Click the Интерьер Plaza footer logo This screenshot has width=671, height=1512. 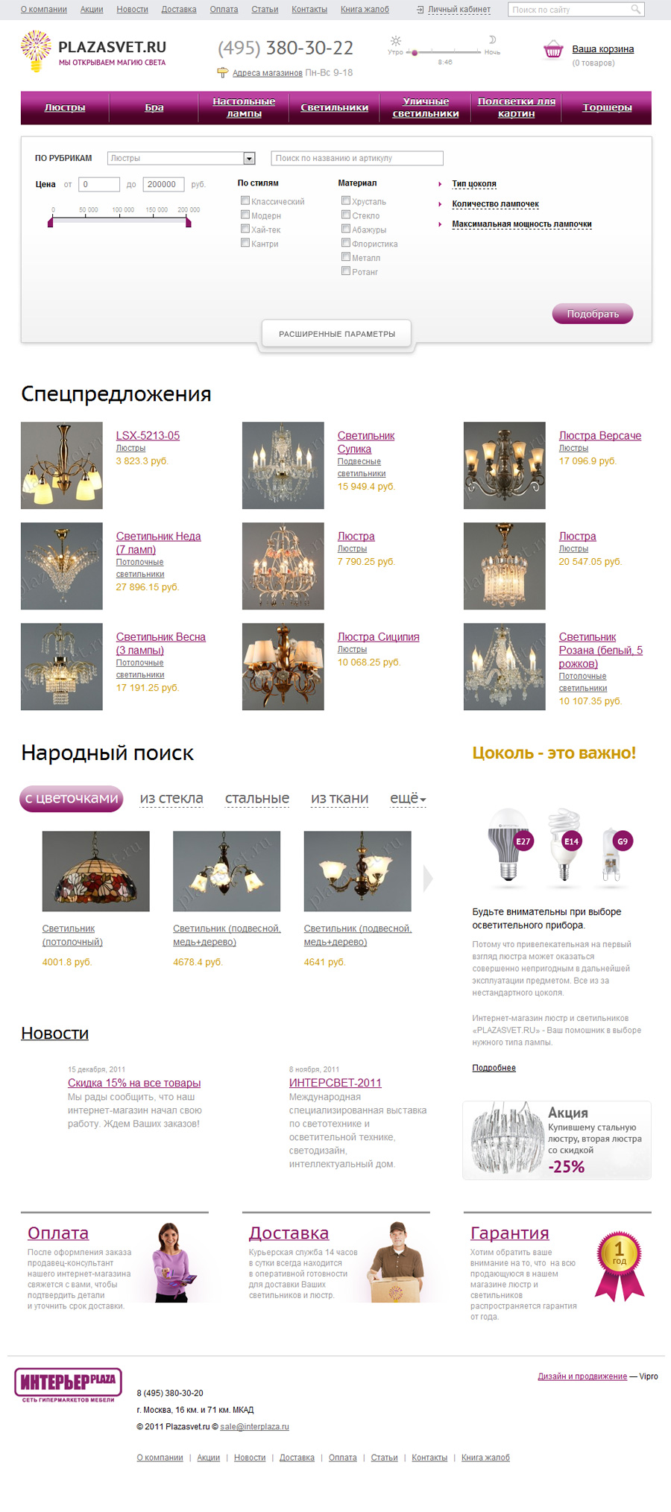click(68, 1385)
